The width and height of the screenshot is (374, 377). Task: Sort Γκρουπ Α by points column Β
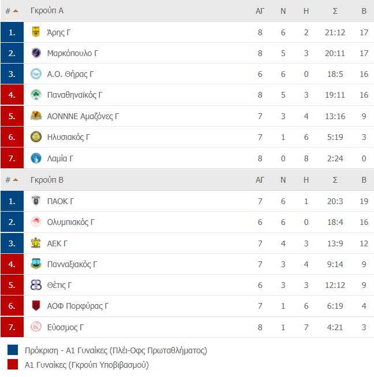[364, 11]
